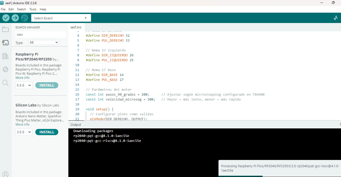Open the Debug sidebar icon
341x177 pixels.
(x=5, y=69)
